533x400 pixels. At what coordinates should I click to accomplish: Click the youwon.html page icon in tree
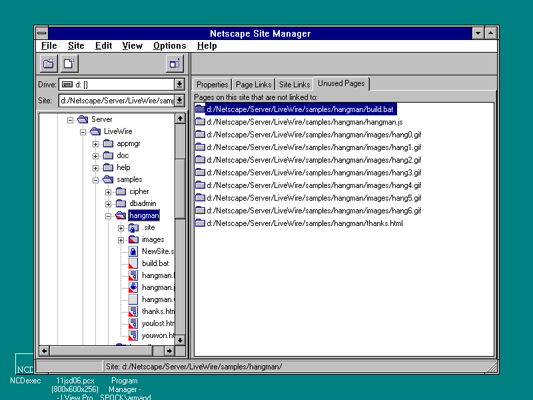point(133,335)
